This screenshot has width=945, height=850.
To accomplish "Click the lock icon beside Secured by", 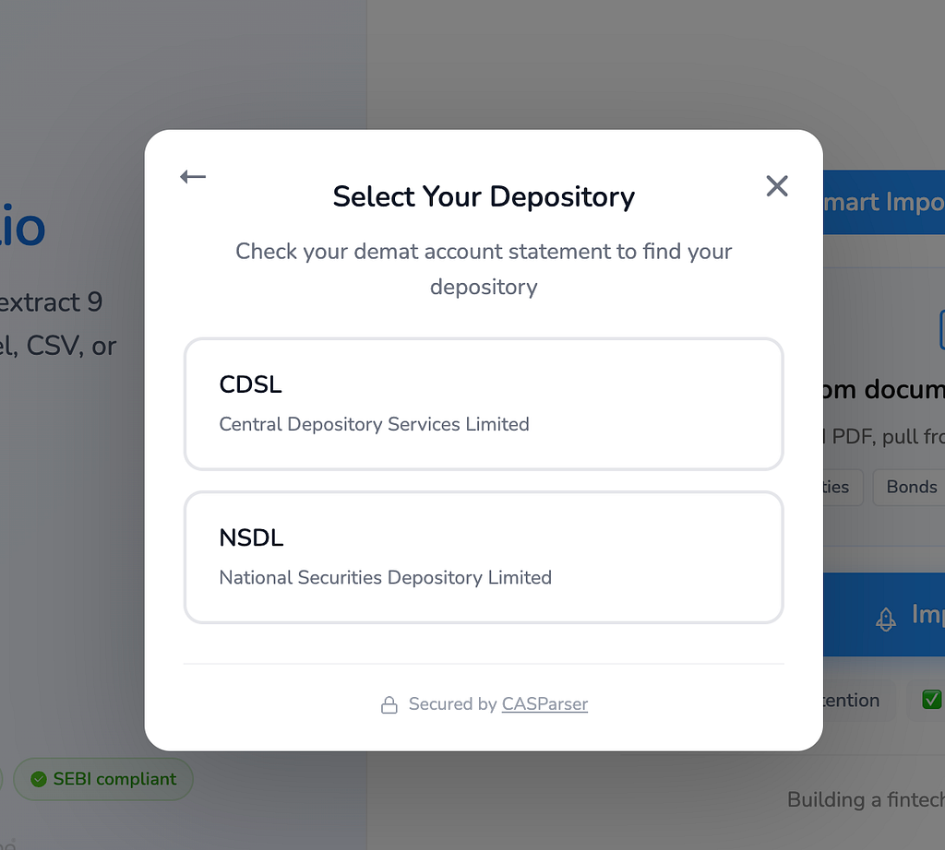I will point(389,705).
